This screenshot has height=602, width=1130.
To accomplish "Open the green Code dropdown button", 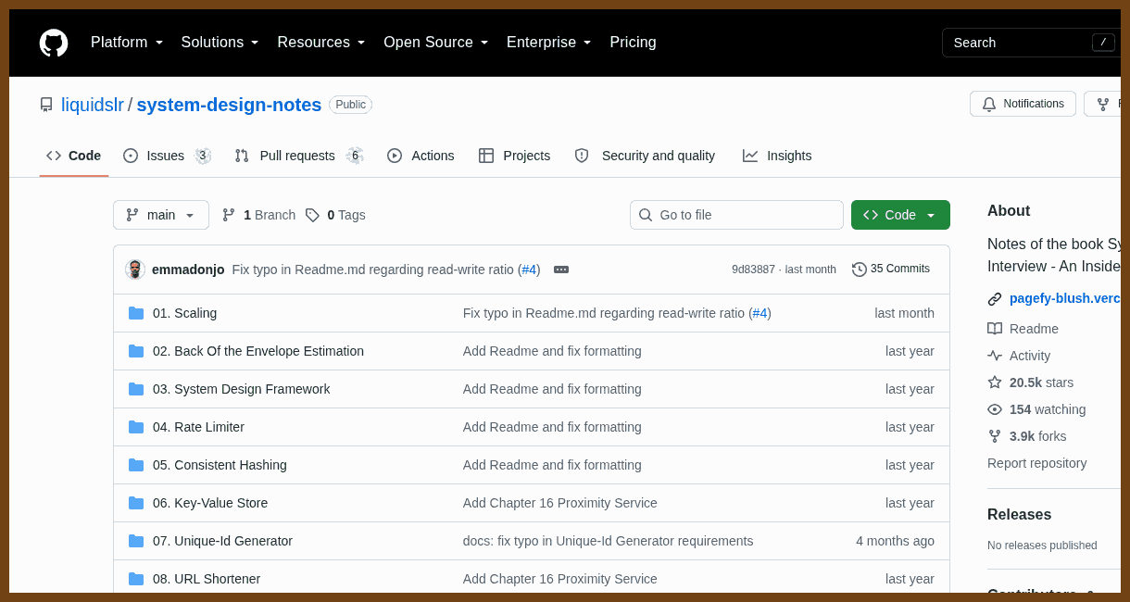I will point(900,215).
